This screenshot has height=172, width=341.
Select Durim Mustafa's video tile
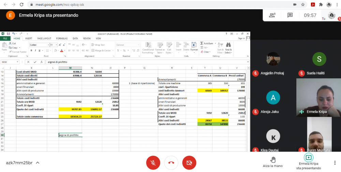pos(319,134)
